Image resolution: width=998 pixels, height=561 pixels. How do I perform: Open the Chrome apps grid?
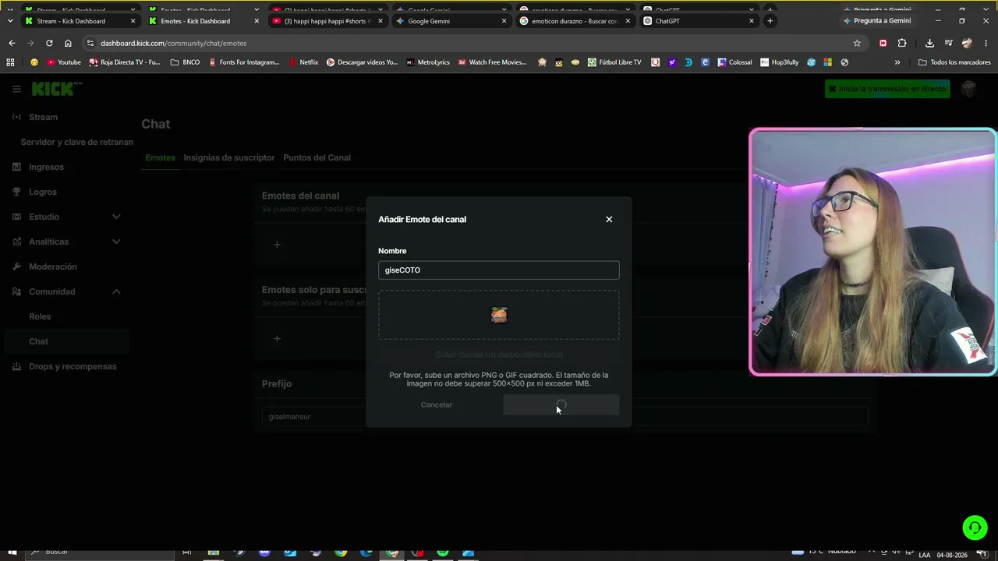click(x=10, y=62)
